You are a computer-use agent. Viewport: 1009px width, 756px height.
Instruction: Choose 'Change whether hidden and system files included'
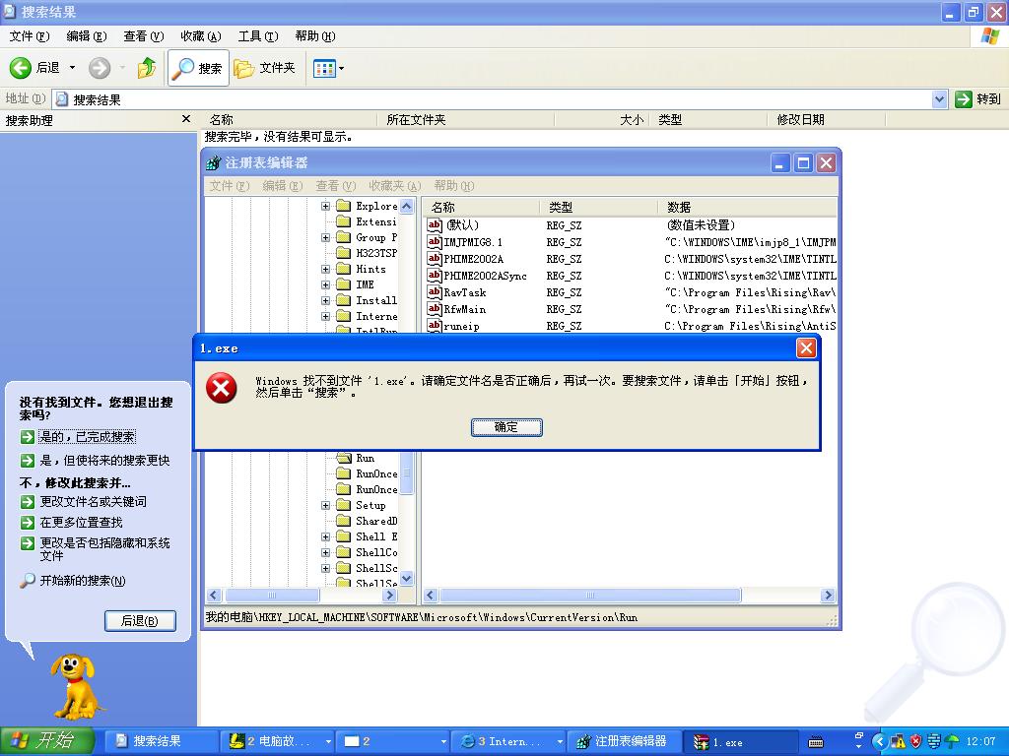104,549
